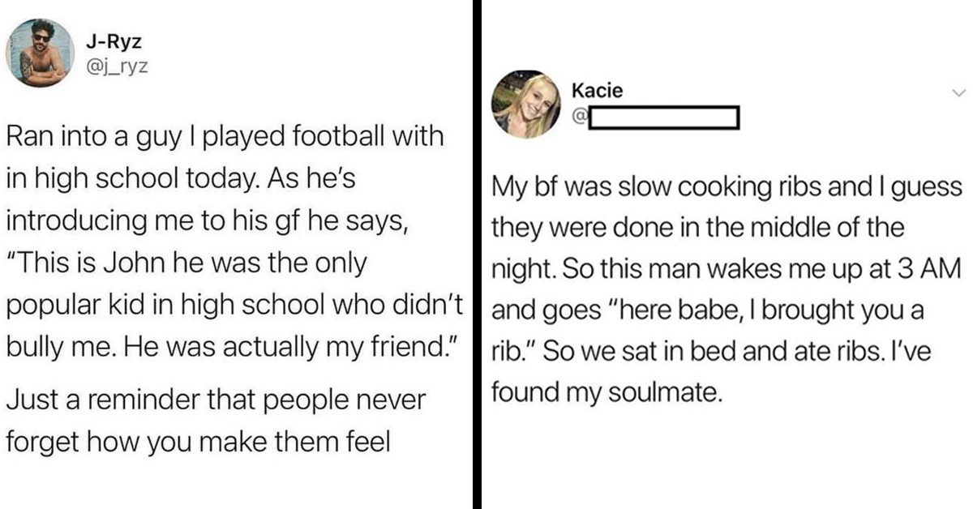This screenshot has width=973, height=509.
Task: Expand the chevron menu on Kacie's tweet
Action: 959,92
